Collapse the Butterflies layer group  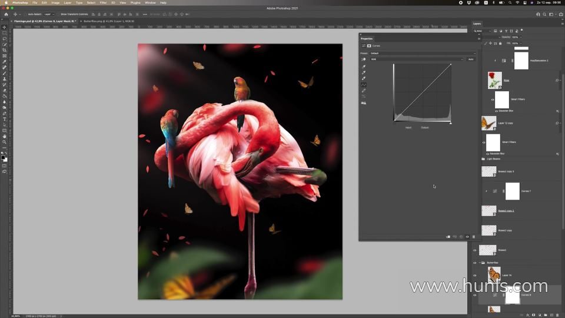pyautogui.click(x=481, y=263)
